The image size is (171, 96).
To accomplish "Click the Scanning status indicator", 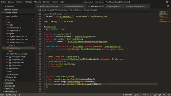I will (11, 95).
